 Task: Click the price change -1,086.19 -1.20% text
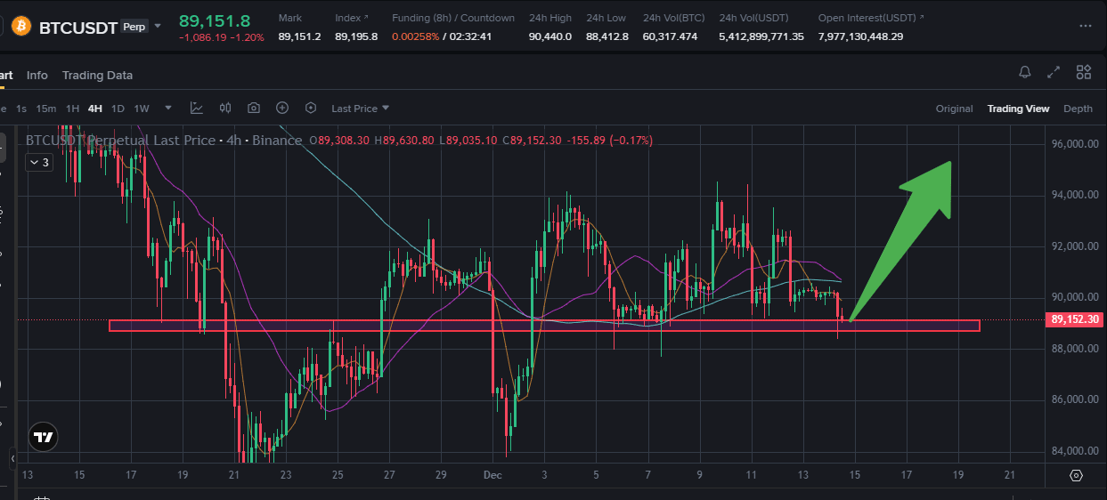point(221,38)
